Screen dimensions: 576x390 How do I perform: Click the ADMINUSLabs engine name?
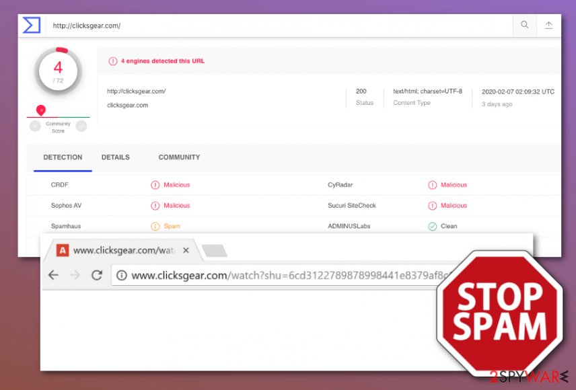(x=349, y=226)
